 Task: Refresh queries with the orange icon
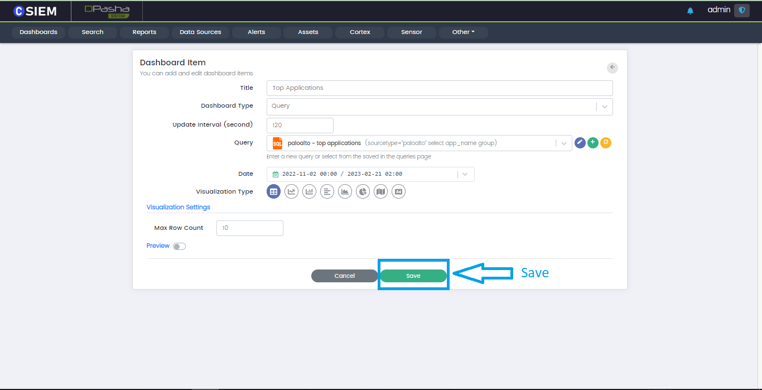coord(606,143)
